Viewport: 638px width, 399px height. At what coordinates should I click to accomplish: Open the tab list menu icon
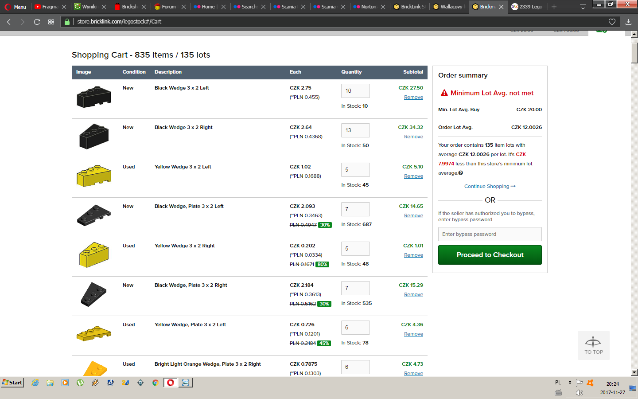point(583,7)
